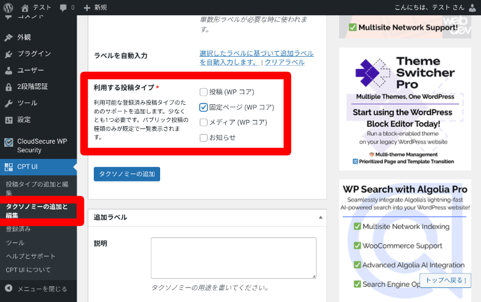The height and width of the screenshot is (302, 481).
Task: Click the 外観 paintbrush icon
Action: pos(9,37)
